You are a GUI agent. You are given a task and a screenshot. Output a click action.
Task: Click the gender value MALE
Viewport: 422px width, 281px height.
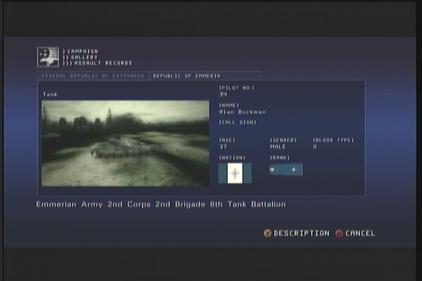278,147
